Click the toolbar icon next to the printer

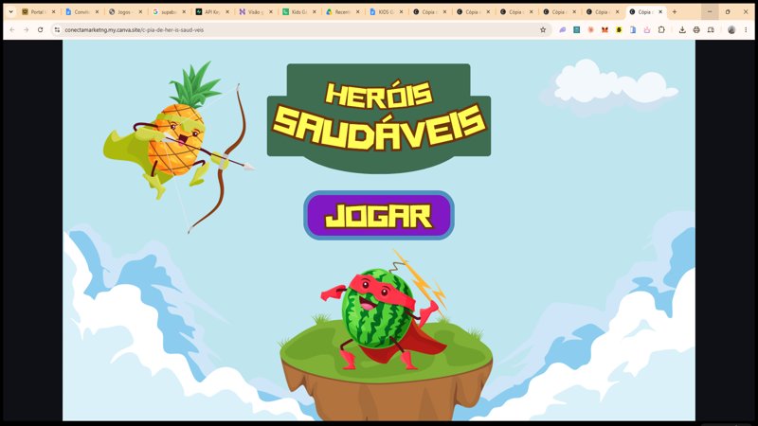pyautogui.click(x=711, y=30)
